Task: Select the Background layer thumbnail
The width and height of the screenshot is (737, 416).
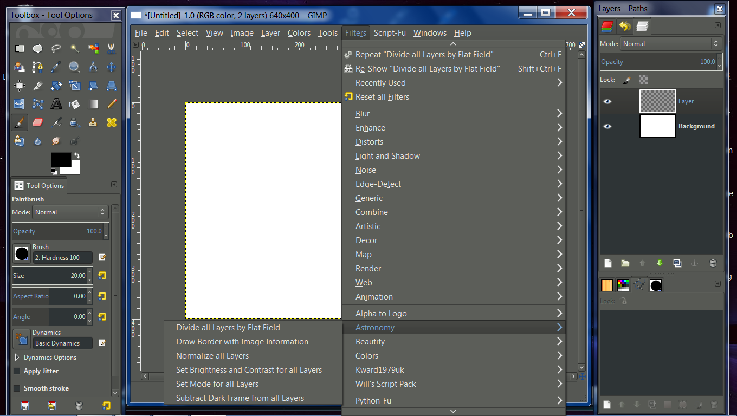Action: pos(658,126)
